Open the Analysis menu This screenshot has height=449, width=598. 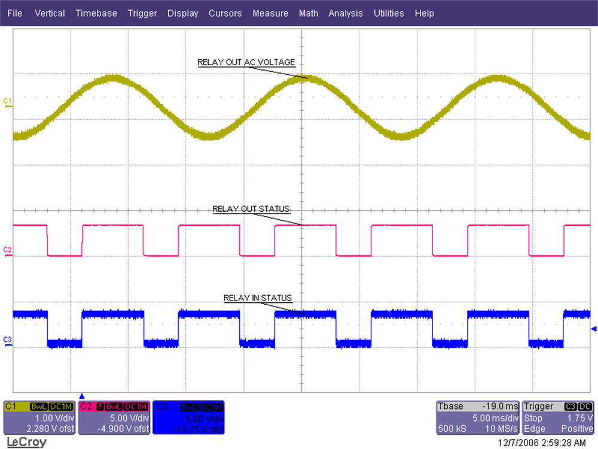346,13
